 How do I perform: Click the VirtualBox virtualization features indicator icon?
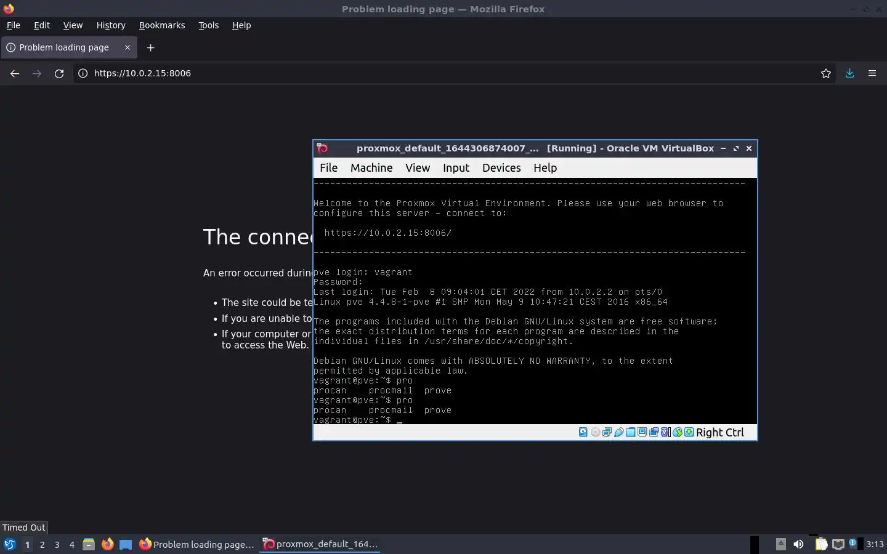pyautogui.click(x=665, y=432)
